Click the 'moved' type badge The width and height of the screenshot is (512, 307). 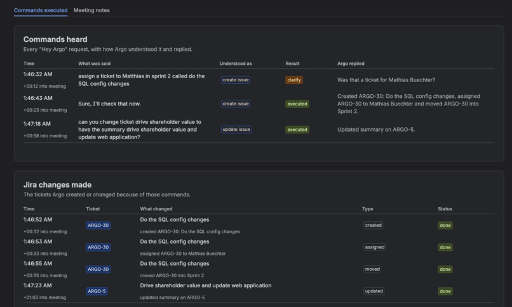tap(372, 269)
